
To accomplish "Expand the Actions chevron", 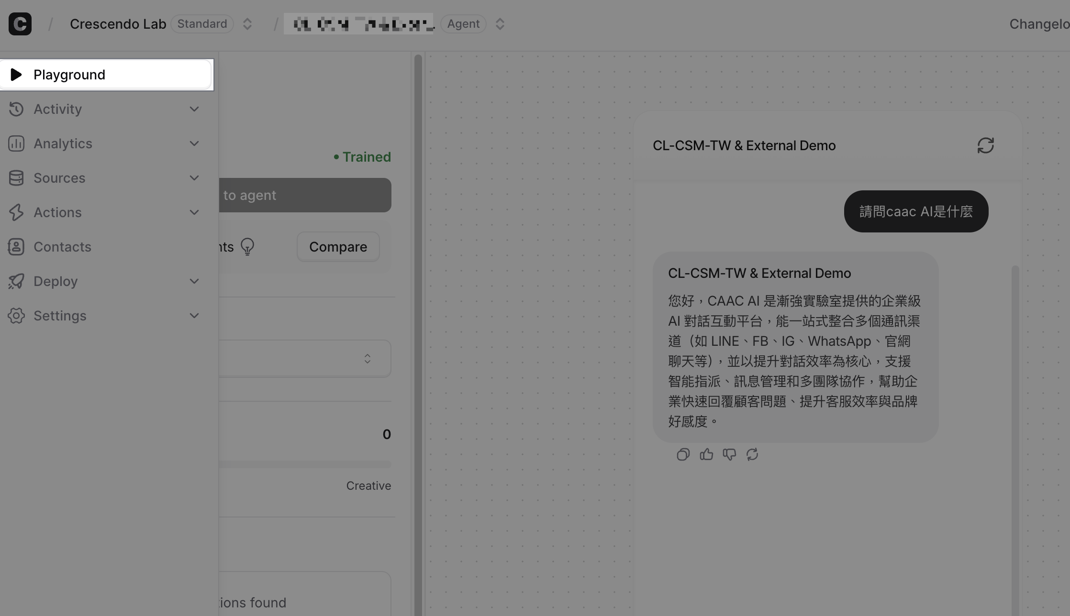I will point(194,212).
